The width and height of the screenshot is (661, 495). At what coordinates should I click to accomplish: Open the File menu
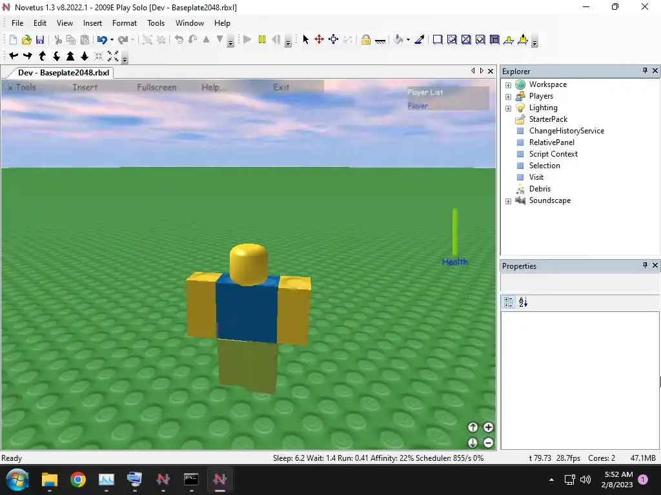(x=17, y=23)
